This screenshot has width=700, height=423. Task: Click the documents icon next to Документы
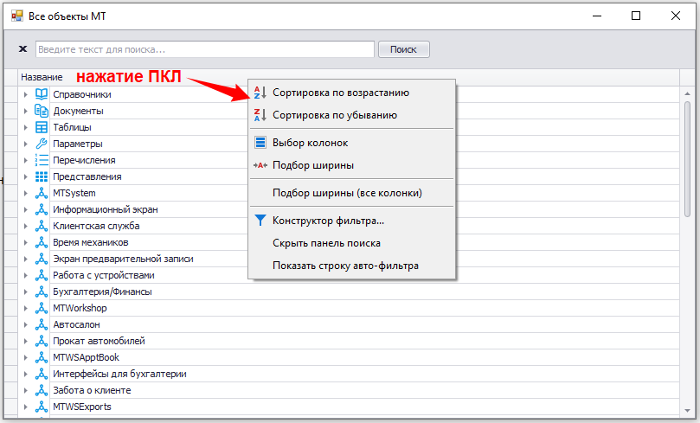pyautogui.click(x=42, y=111)
